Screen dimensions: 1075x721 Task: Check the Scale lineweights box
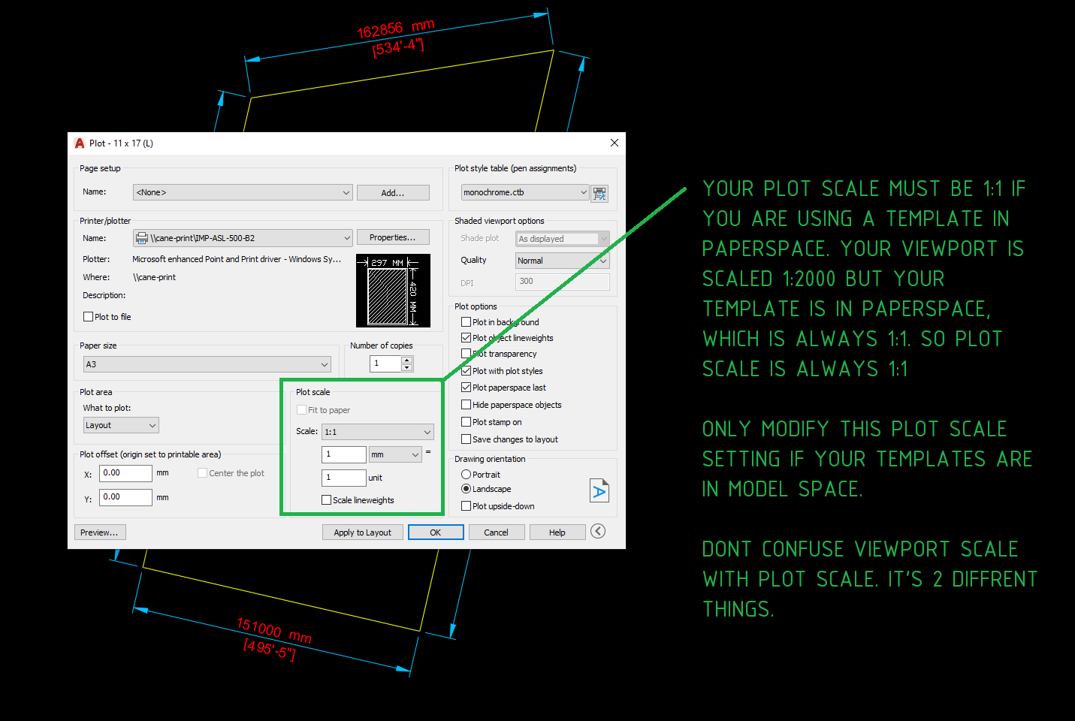(x=326, y=499)
